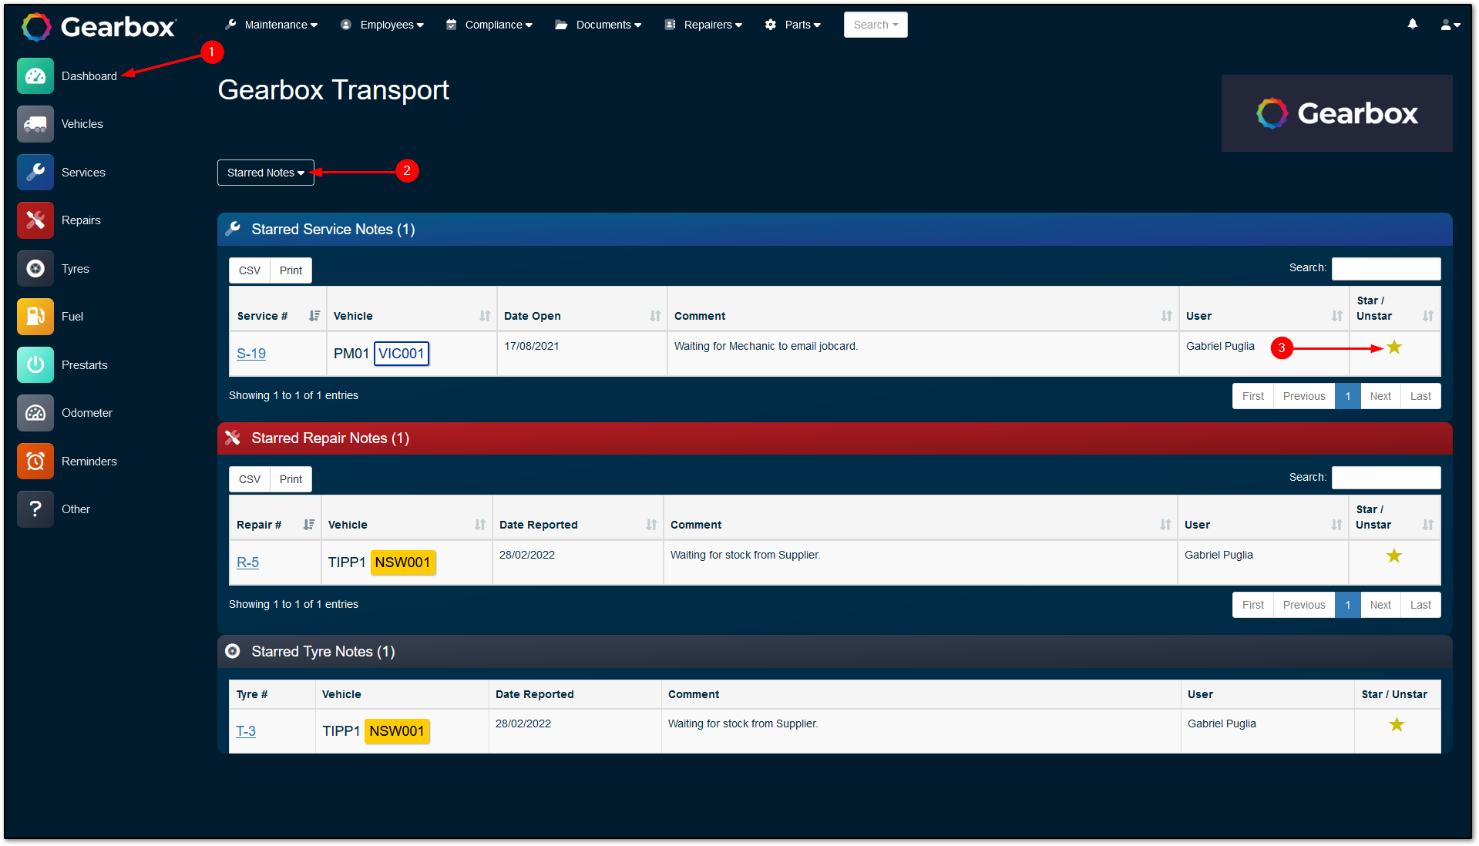Open the Reminders alarm clock icon
Viewport: 1479px width, 846px height.
click(x=35, y=461)
